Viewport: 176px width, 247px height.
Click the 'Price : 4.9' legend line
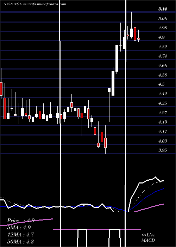[21, 221]
